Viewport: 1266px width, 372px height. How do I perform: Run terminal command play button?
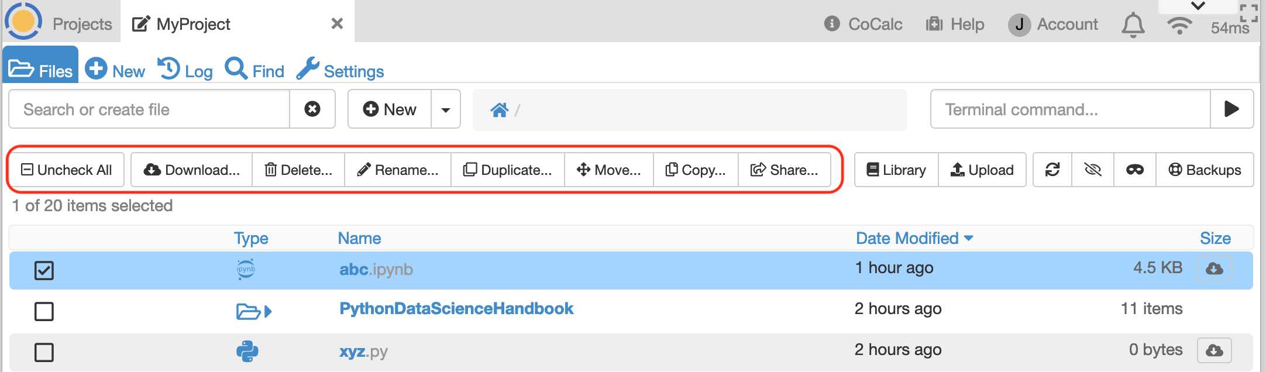click(x=1231, y=109)
